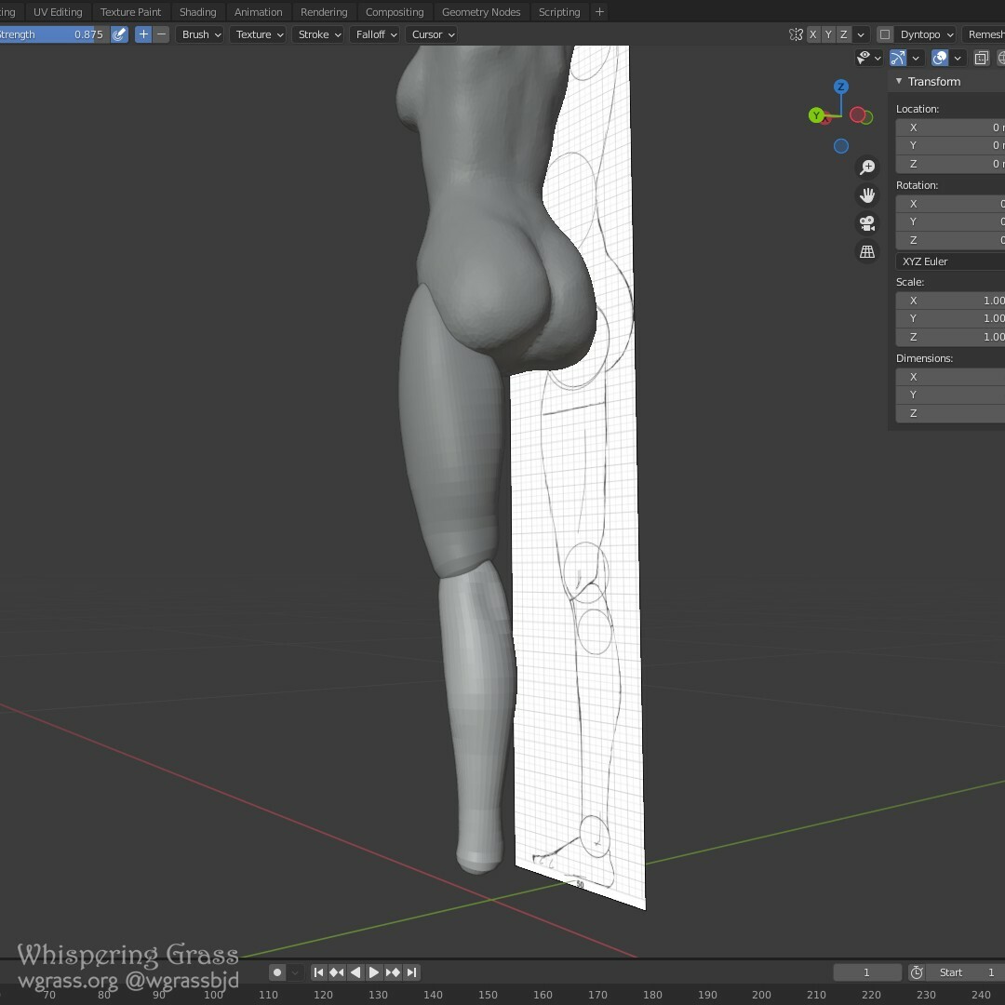Click the butterfly symmetry icon
The width and height of the screenshot is (1005, 1005).
[796, 34]
